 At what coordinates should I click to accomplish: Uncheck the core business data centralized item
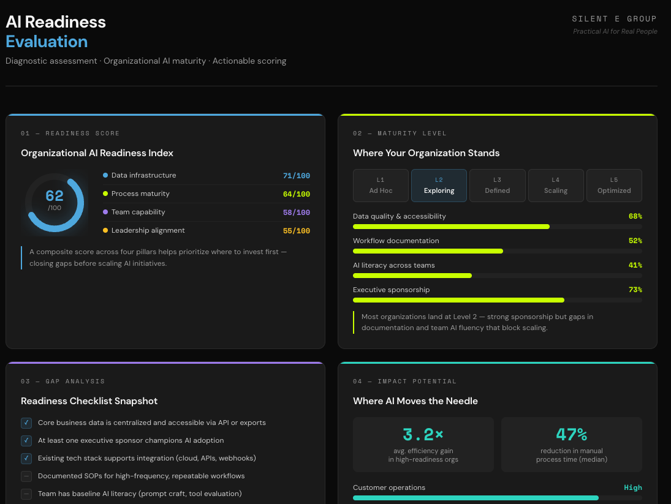[x=26, y=423]
